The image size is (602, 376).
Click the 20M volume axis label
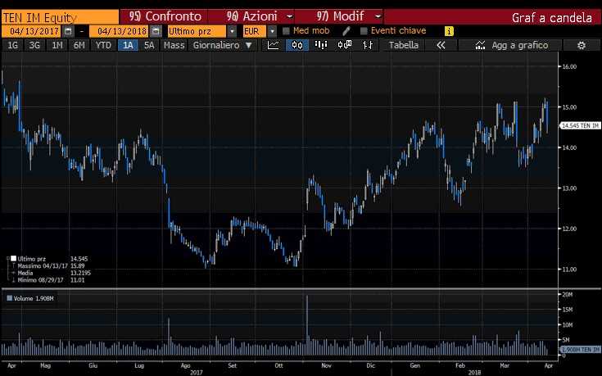point(567,295)
